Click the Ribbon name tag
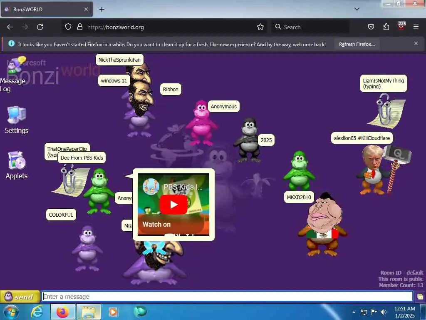The width and height of the screenshot is (426, 320). click(x=171, y=89)
